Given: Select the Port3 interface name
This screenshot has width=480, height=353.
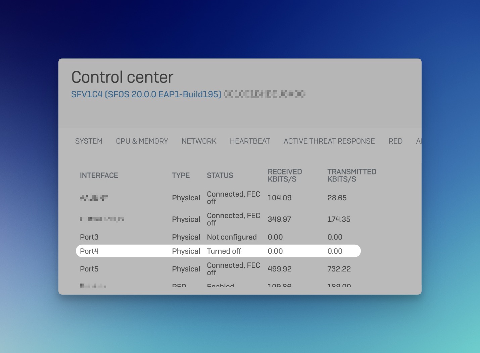Looking at the screenshot, I should coord(89,237).
